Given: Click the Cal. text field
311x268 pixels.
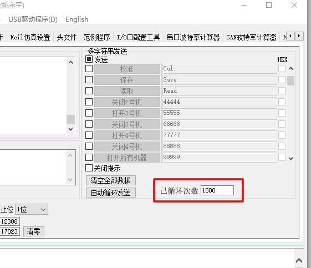Looking at the screenshot, I should pyautogui.click(x=220, y=69).
